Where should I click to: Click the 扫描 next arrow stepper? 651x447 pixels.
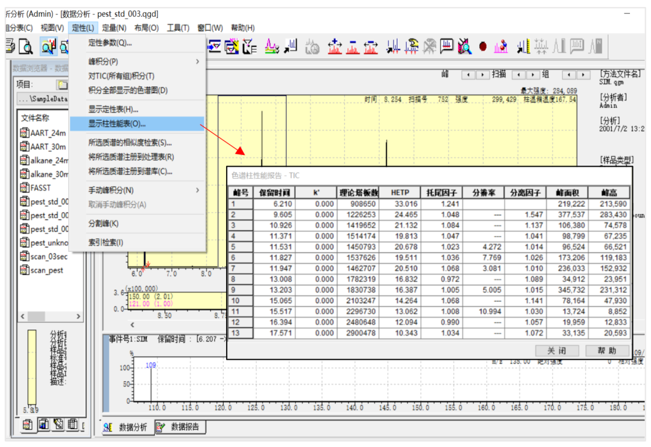coord(533,75)
